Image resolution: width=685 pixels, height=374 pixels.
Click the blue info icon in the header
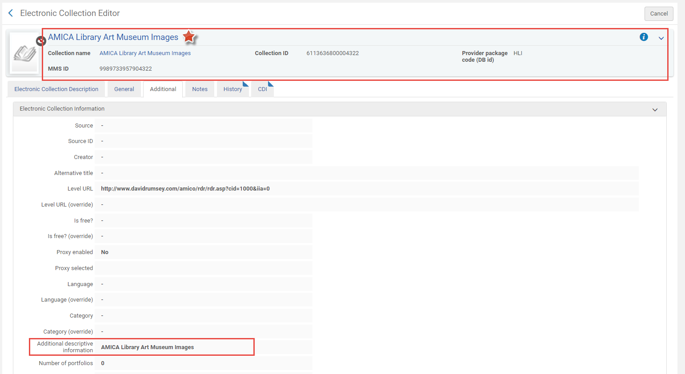644,37
